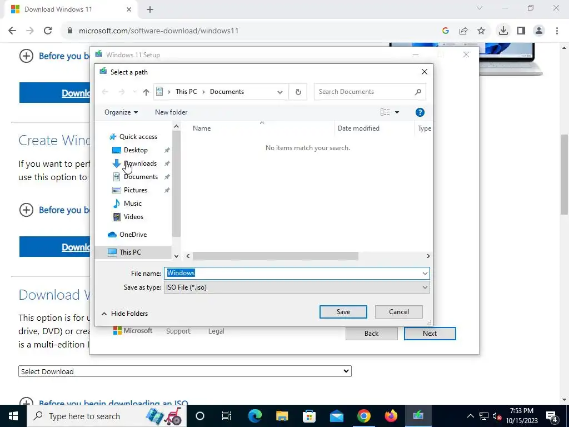Open the File name history dropdown
Viewport: 569px width, 427px height.
pos(425,273)
